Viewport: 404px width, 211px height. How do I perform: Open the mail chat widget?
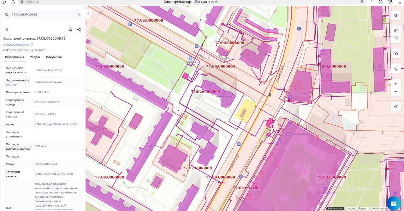pos(394,204)
